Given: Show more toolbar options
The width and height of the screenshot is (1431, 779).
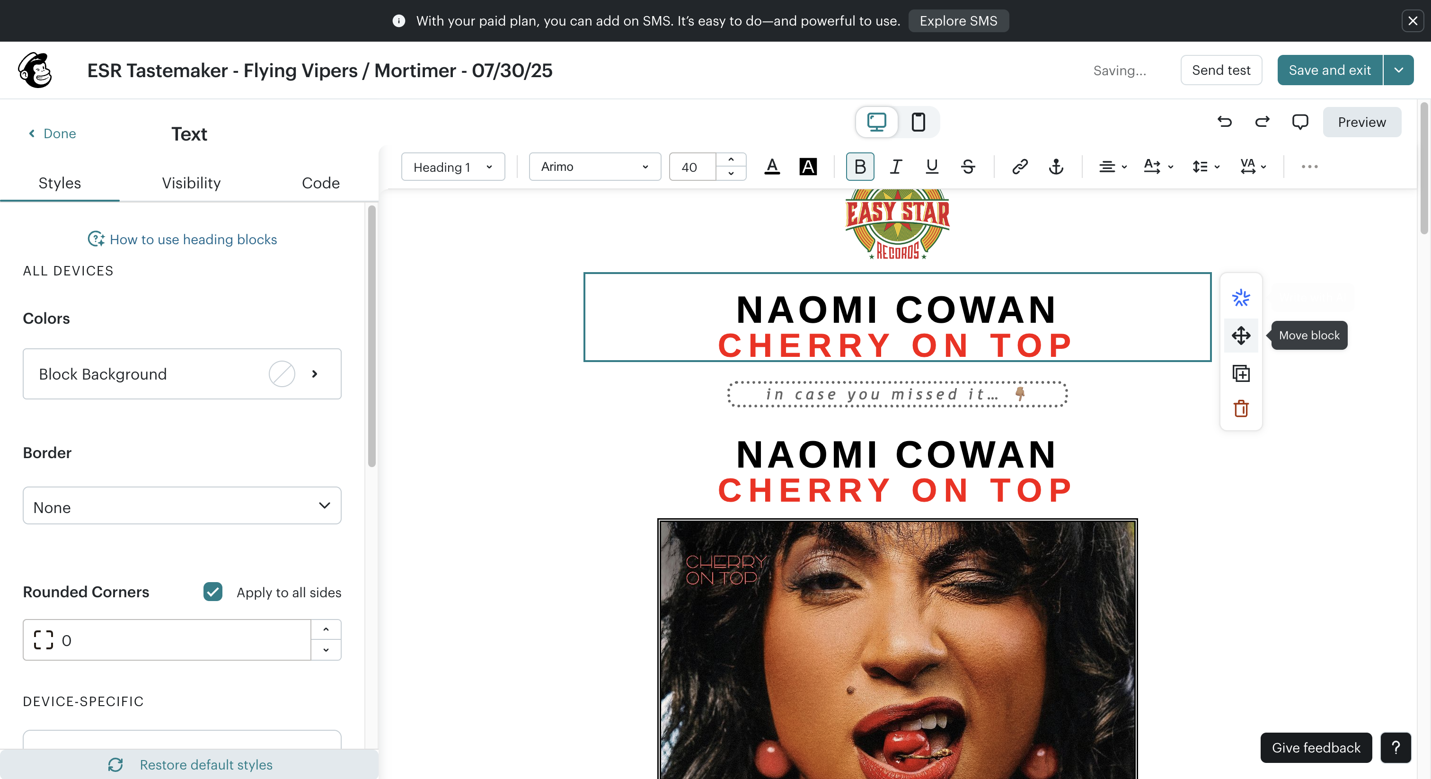Looking at the screenshot, I should point(1309,167).
